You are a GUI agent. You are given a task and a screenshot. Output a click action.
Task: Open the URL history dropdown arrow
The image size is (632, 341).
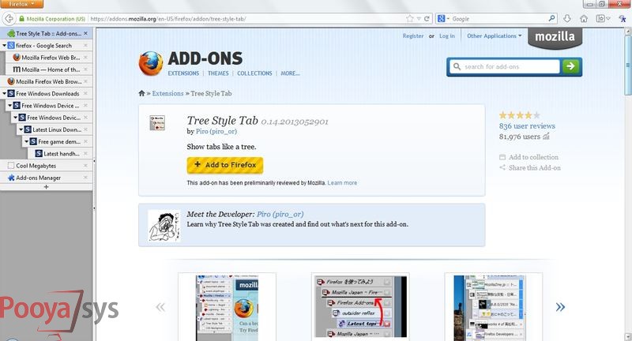(x=419, y=18)
